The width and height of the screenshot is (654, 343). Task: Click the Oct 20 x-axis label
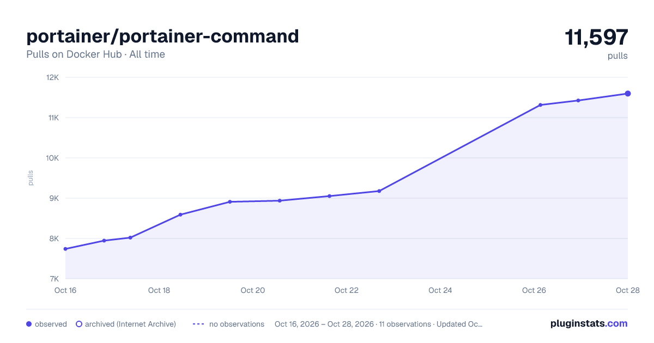(253, 290)
